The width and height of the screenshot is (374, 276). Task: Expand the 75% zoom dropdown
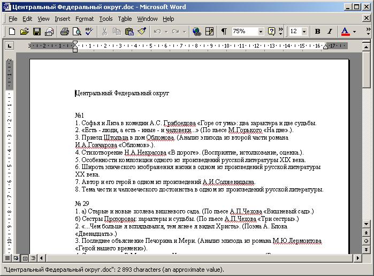point(261,32)
